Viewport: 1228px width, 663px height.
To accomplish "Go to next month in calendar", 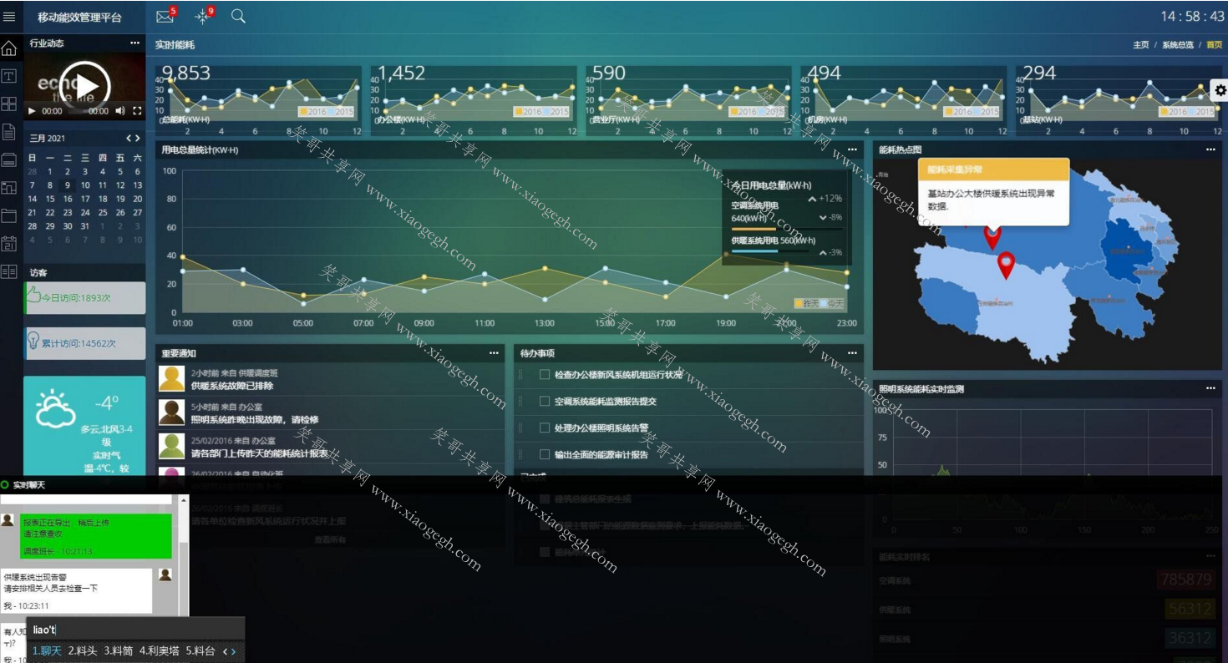I will [x=138, y=139].
